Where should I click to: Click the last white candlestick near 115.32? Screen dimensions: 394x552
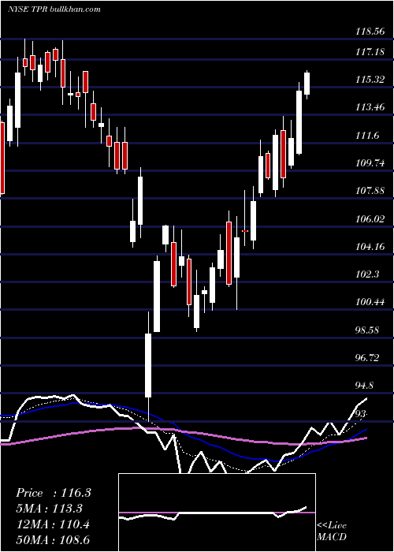point(307,84)
